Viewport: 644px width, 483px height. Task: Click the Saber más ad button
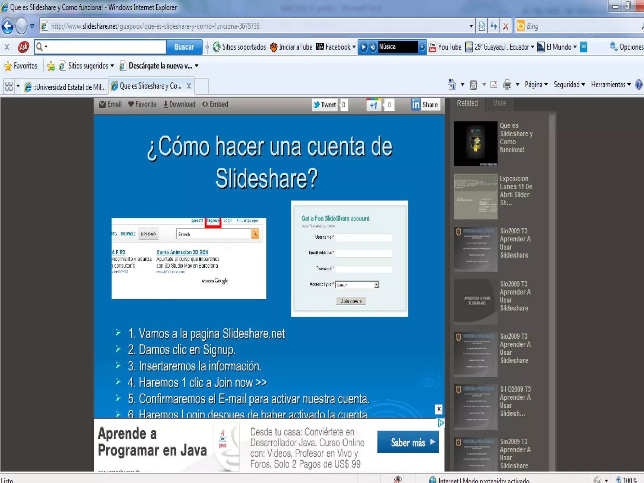pos(408,442)
